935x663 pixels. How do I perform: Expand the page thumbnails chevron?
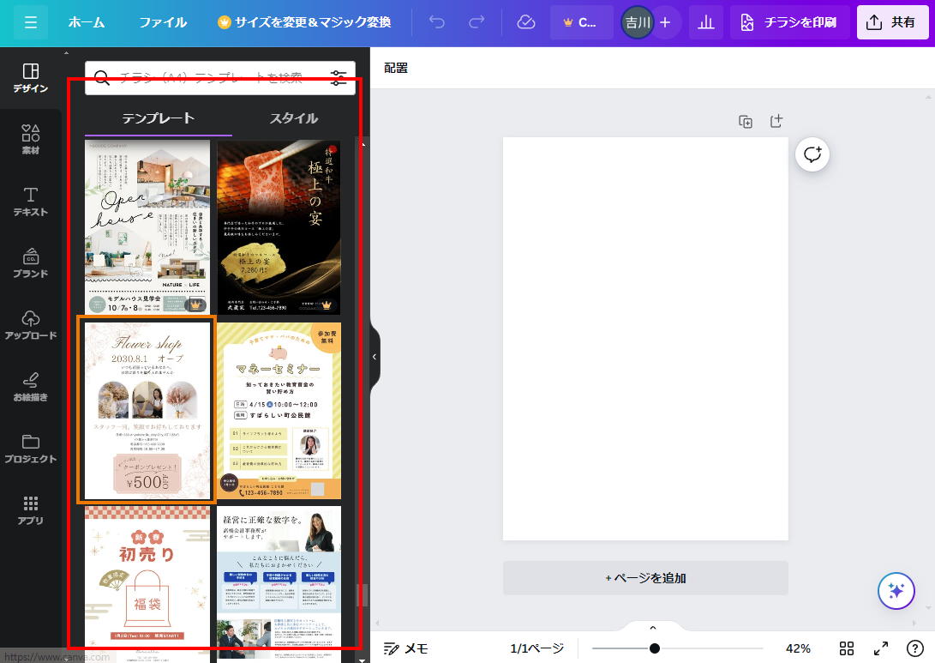[652, 628]
